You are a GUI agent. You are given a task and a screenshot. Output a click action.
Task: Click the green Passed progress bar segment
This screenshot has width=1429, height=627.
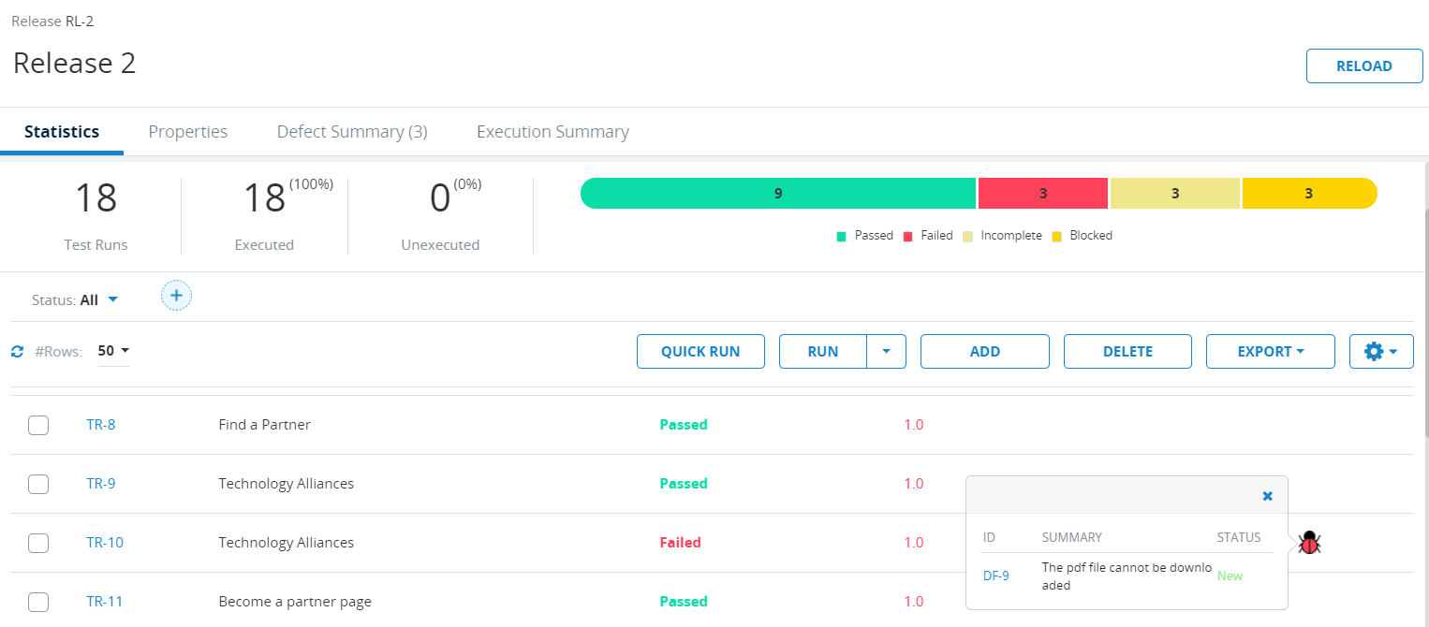tap(778, 194)
